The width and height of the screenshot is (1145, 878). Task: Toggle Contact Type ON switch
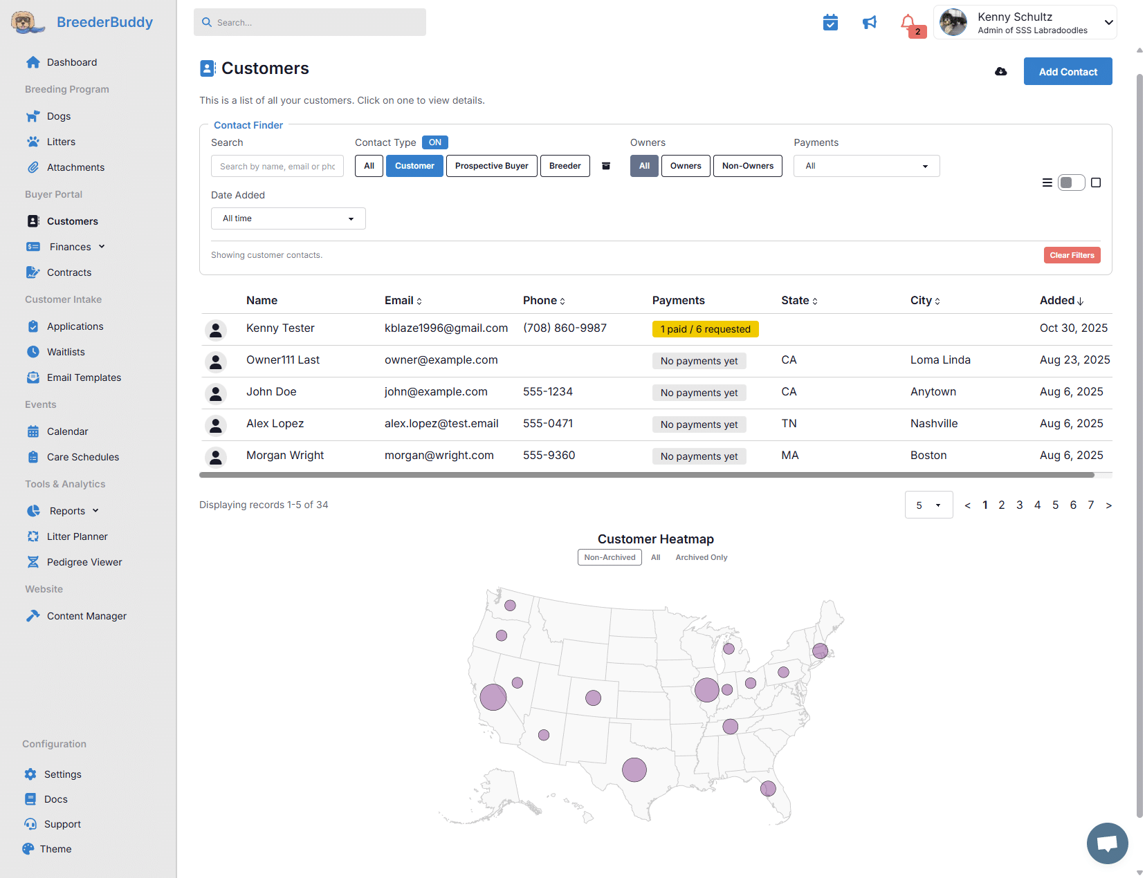pos(434,142)
